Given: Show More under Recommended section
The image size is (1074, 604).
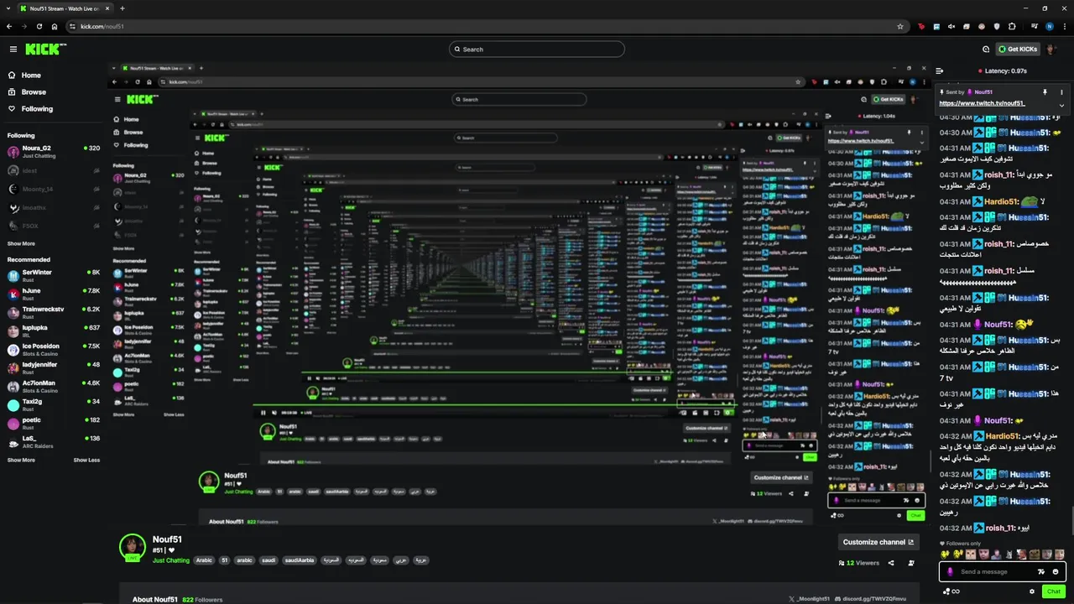Looking at the screenshot, I should coord(21,461).
